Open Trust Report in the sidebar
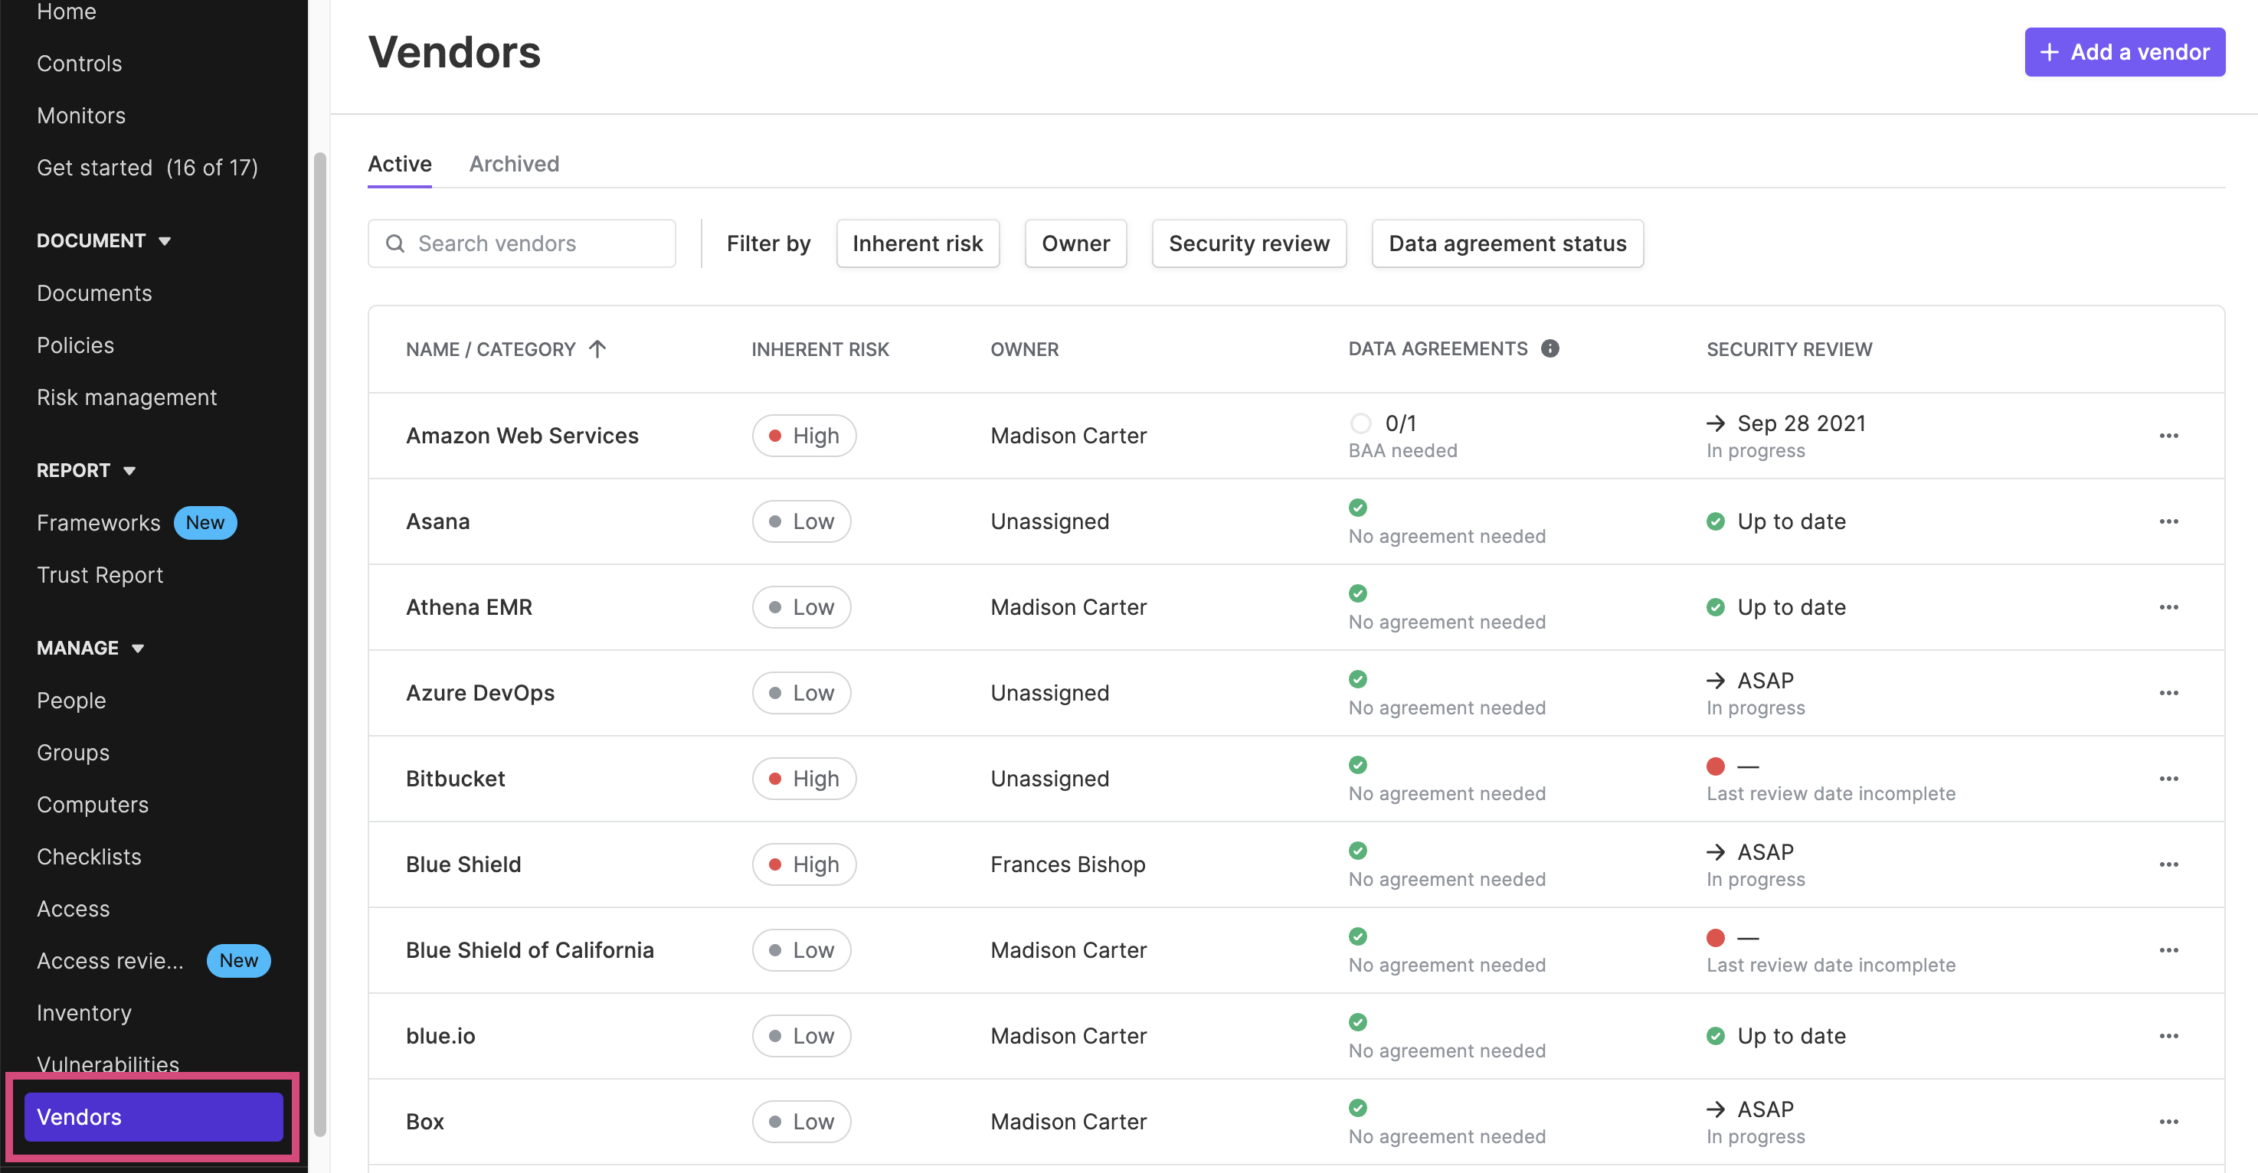The image size is (2258, 1173). [x=100, y=576]
